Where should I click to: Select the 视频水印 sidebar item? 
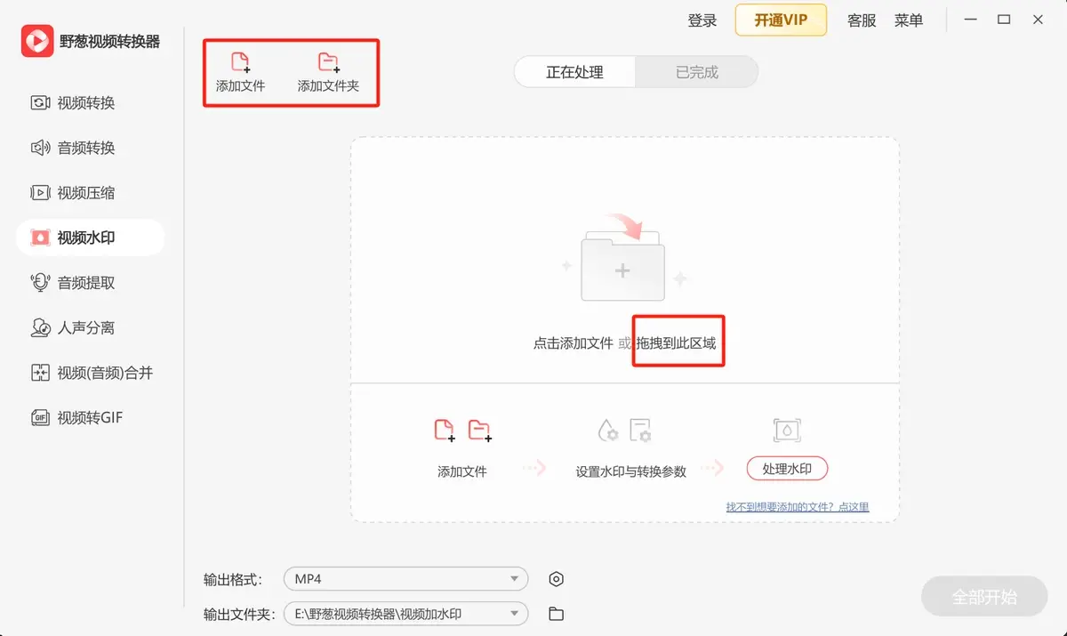90,237
